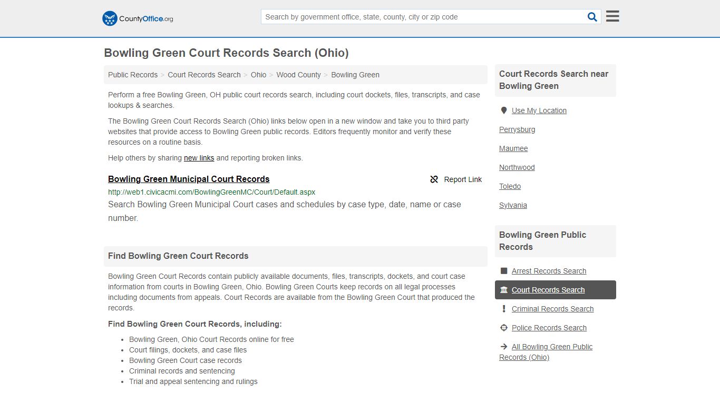
Task: Open Sylvania court records
Action: click(x=513, y=205)
